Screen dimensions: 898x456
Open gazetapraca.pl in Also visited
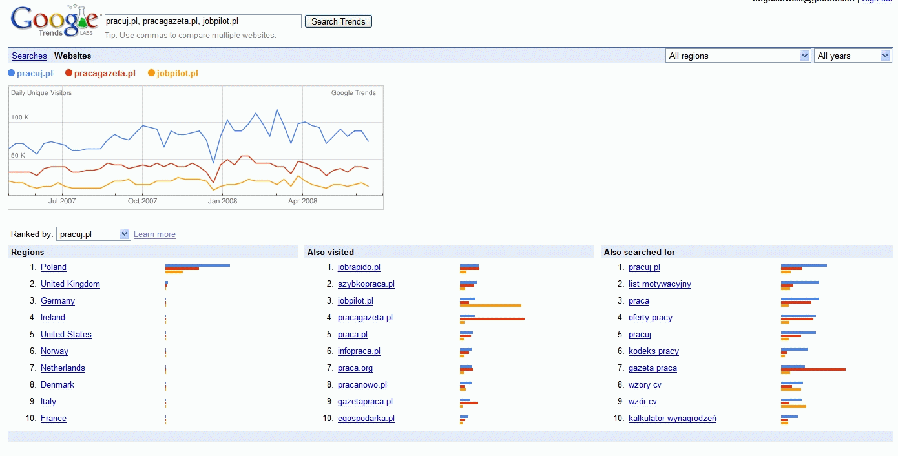(x=365, y=402)
